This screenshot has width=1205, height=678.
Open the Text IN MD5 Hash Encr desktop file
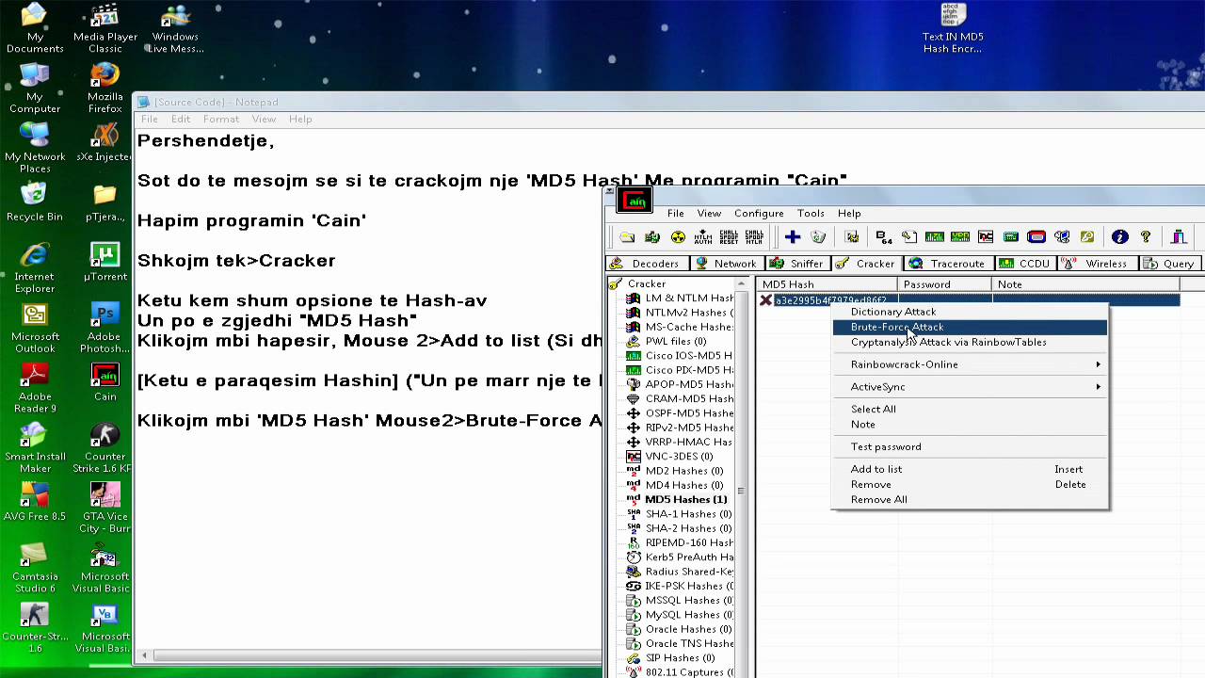pos(953,28)
